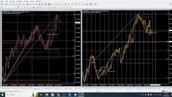The image size is (172, 97).
Task: Select the Text tool (A icon)
Action: click(x=24, y=7)
